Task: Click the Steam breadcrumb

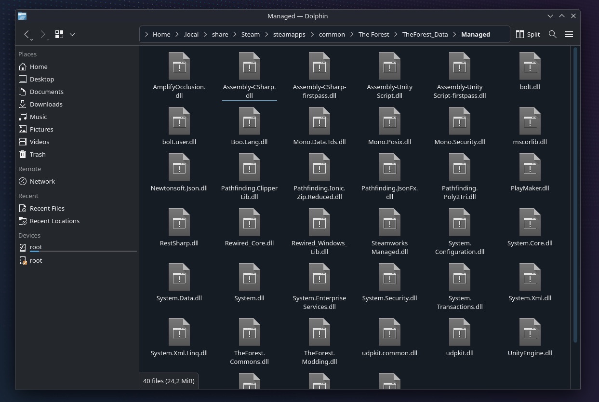Action: pos(251,34)
